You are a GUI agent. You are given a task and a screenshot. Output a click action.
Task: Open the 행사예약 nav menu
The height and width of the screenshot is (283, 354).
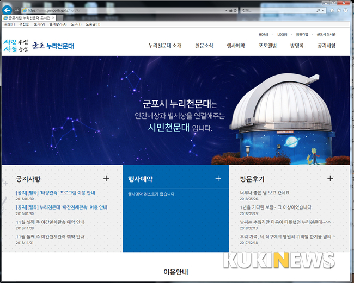pyautogui.click(x=236, y=46)
